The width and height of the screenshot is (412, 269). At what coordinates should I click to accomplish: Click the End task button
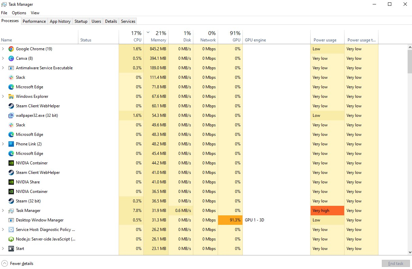pos(396,264)
